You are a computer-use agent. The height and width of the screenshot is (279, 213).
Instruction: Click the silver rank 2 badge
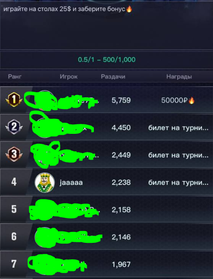14,127
